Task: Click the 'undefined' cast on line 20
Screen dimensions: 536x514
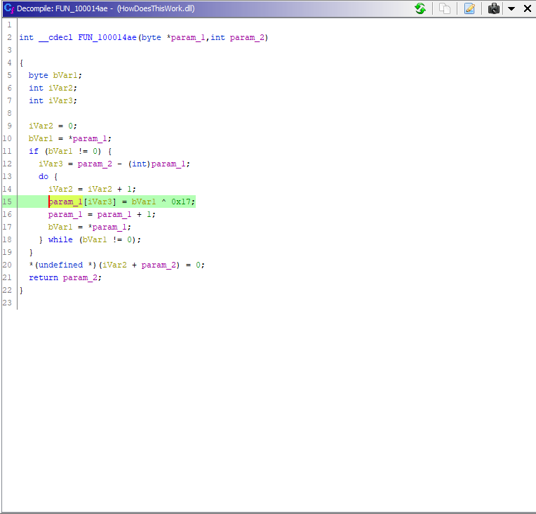Action: point(58,265)
